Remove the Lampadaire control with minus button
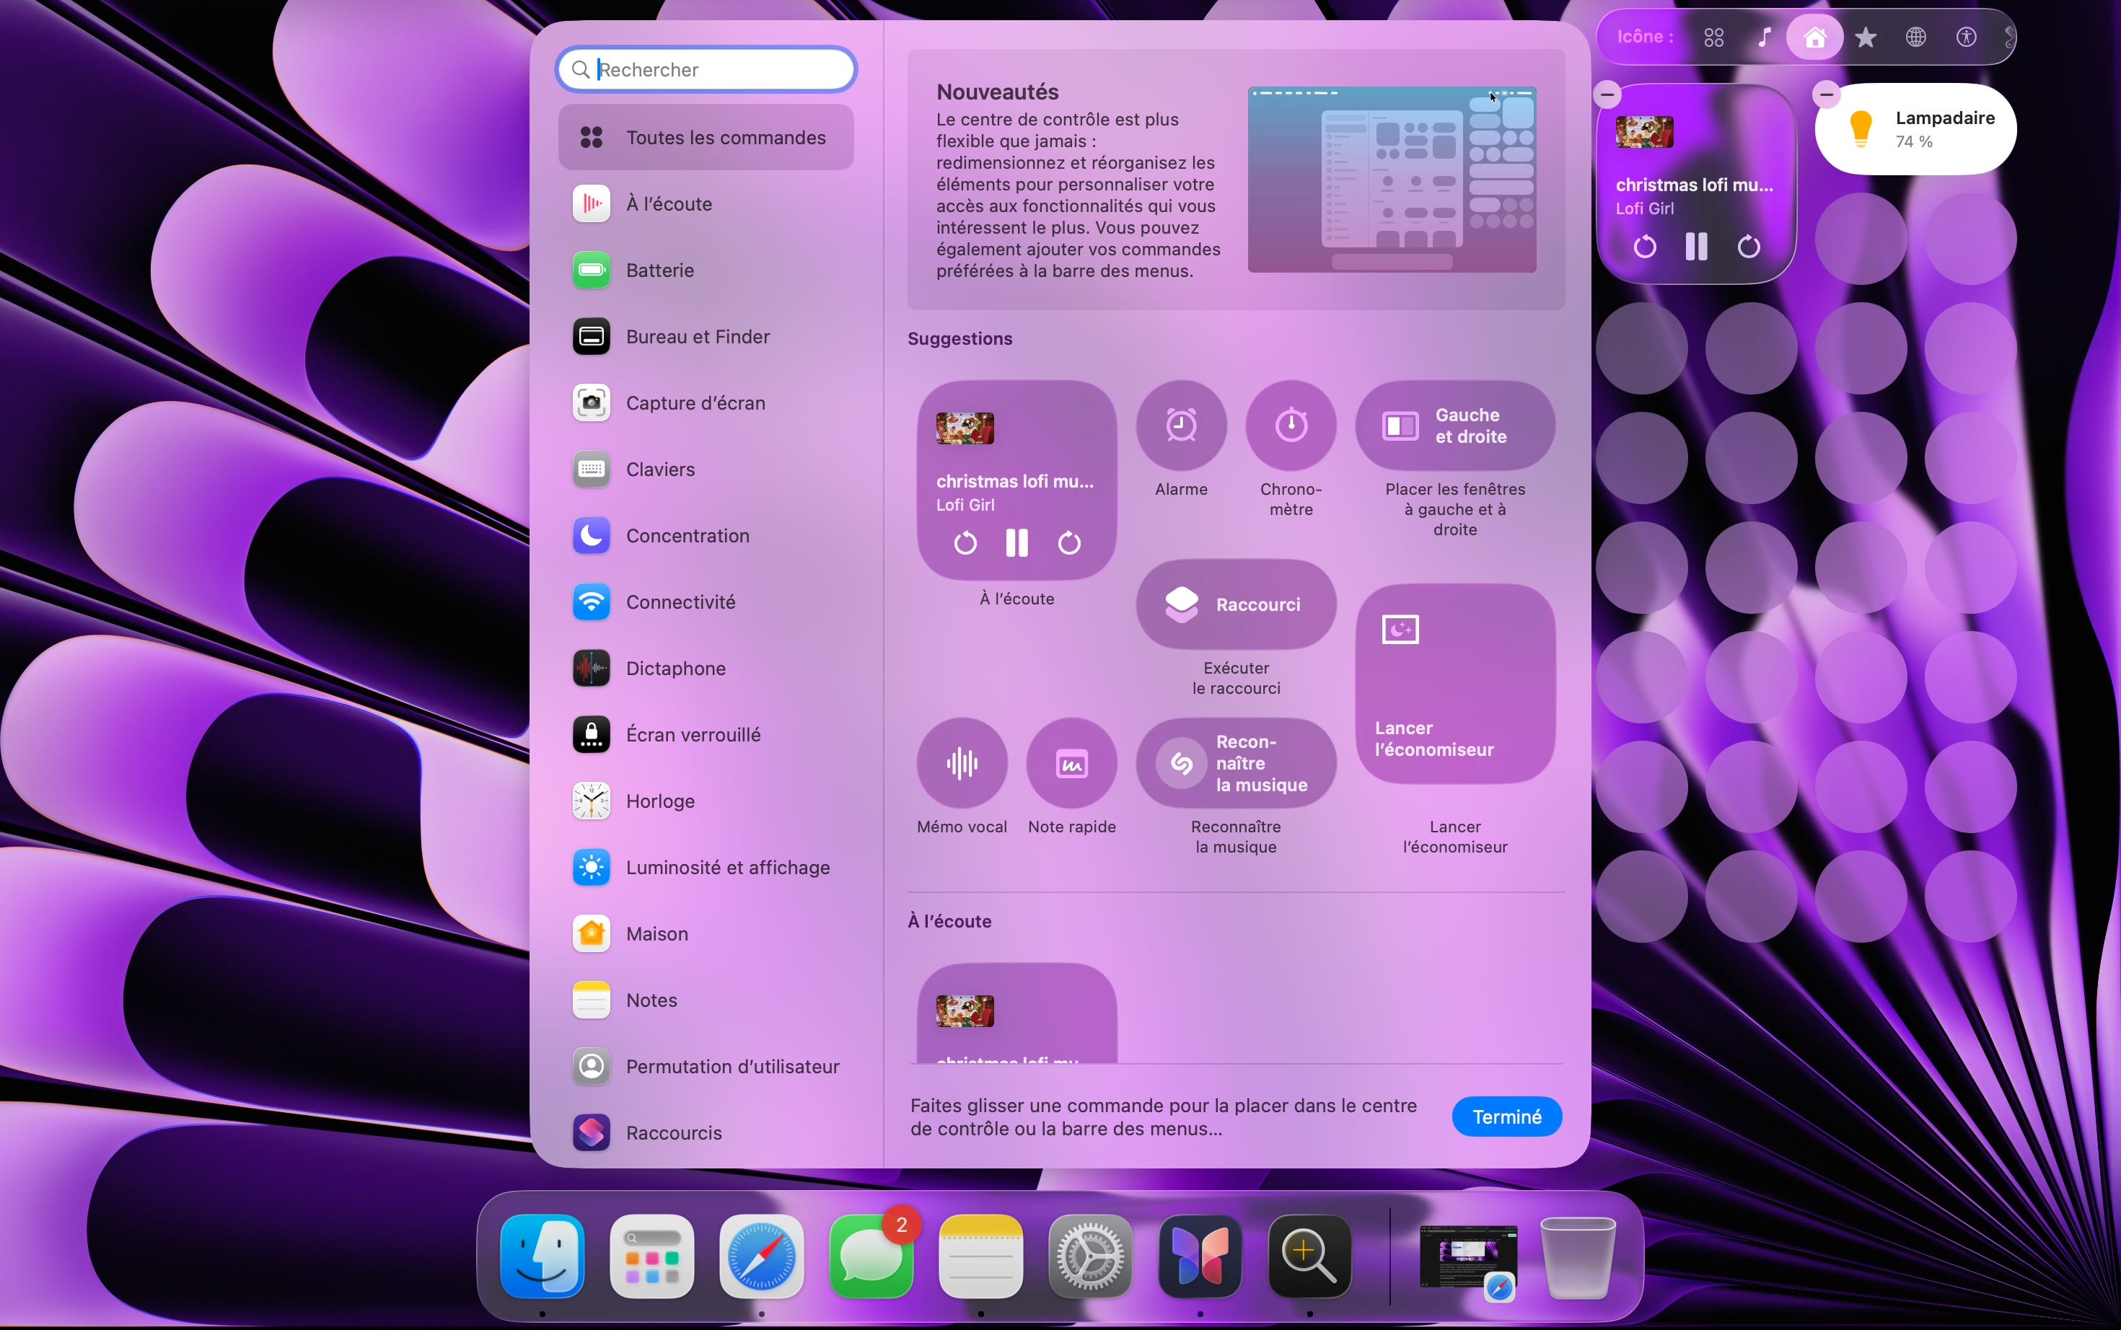The height and width of the screenshot is (1330, 2121). pyautogui.click(x=1826, y=94)
